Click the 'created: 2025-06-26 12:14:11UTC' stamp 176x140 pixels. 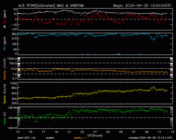pyautogui.click(x=151, y=138)
